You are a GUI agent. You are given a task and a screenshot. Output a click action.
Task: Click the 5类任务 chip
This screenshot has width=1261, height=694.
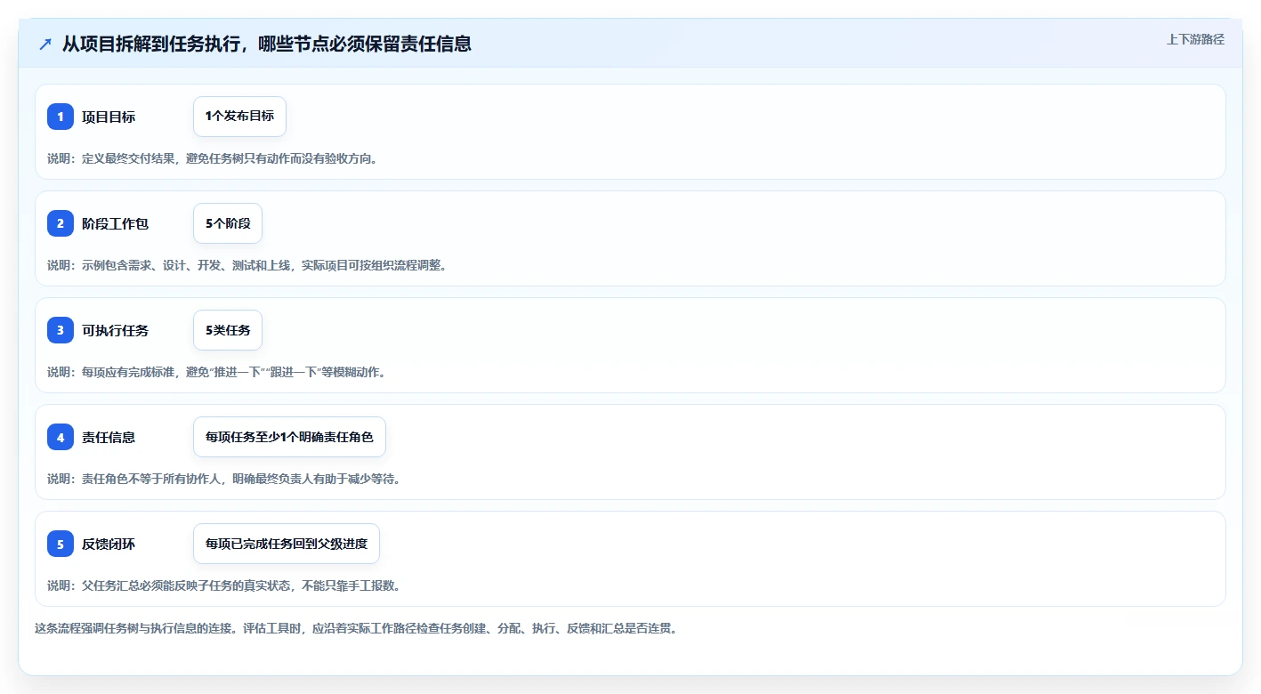(x=228, y=330)
